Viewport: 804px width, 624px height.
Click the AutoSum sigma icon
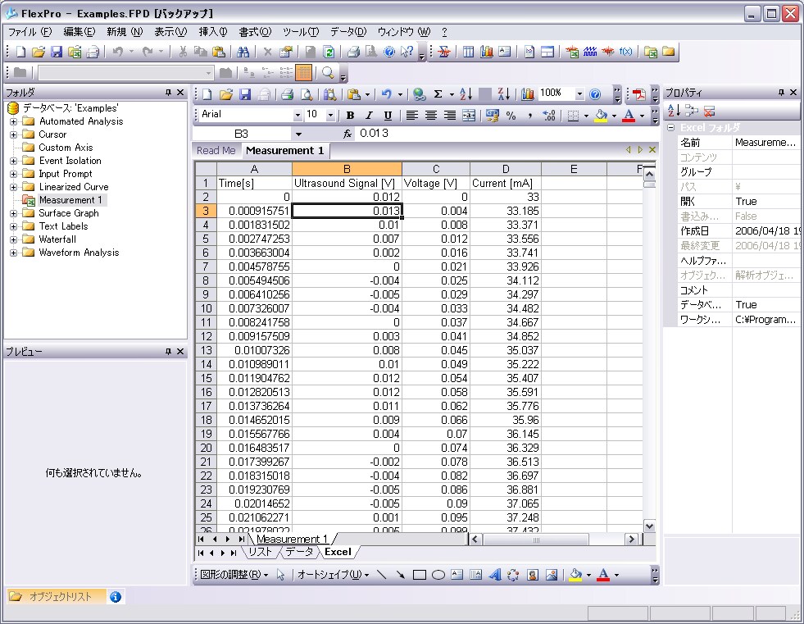(x=438, y=94)
